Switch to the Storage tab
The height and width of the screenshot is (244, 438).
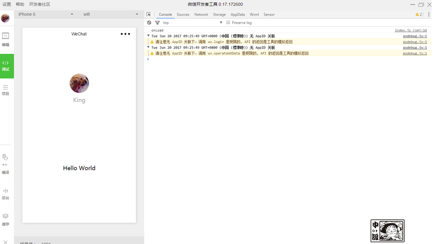(219, 14)
